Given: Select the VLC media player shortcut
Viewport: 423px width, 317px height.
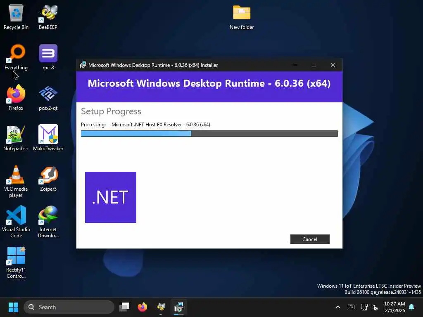Looking at the screenshot, I should pyautogui.click(x=16, y=182).
